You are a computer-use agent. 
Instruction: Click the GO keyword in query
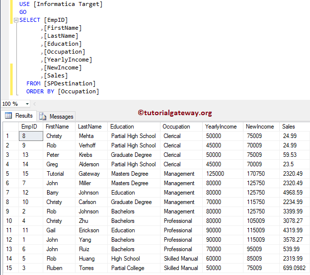click(x=23, y=12)
